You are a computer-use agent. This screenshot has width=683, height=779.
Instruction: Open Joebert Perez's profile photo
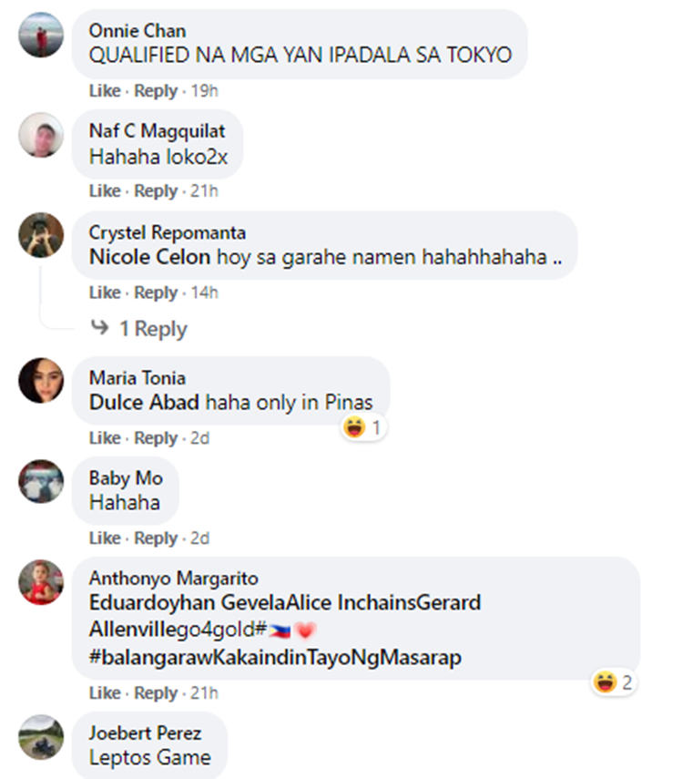pyautogui.click(x=41, y=737)
